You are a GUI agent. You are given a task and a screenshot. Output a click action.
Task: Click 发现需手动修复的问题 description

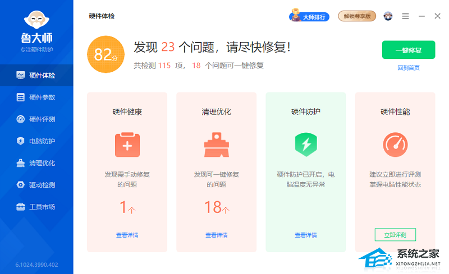[x=127, y=179]
